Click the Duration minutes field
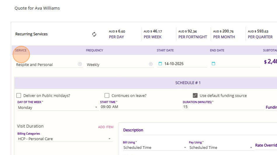The width and height of the screenshot is (277, 155). (x=222, y=107)
